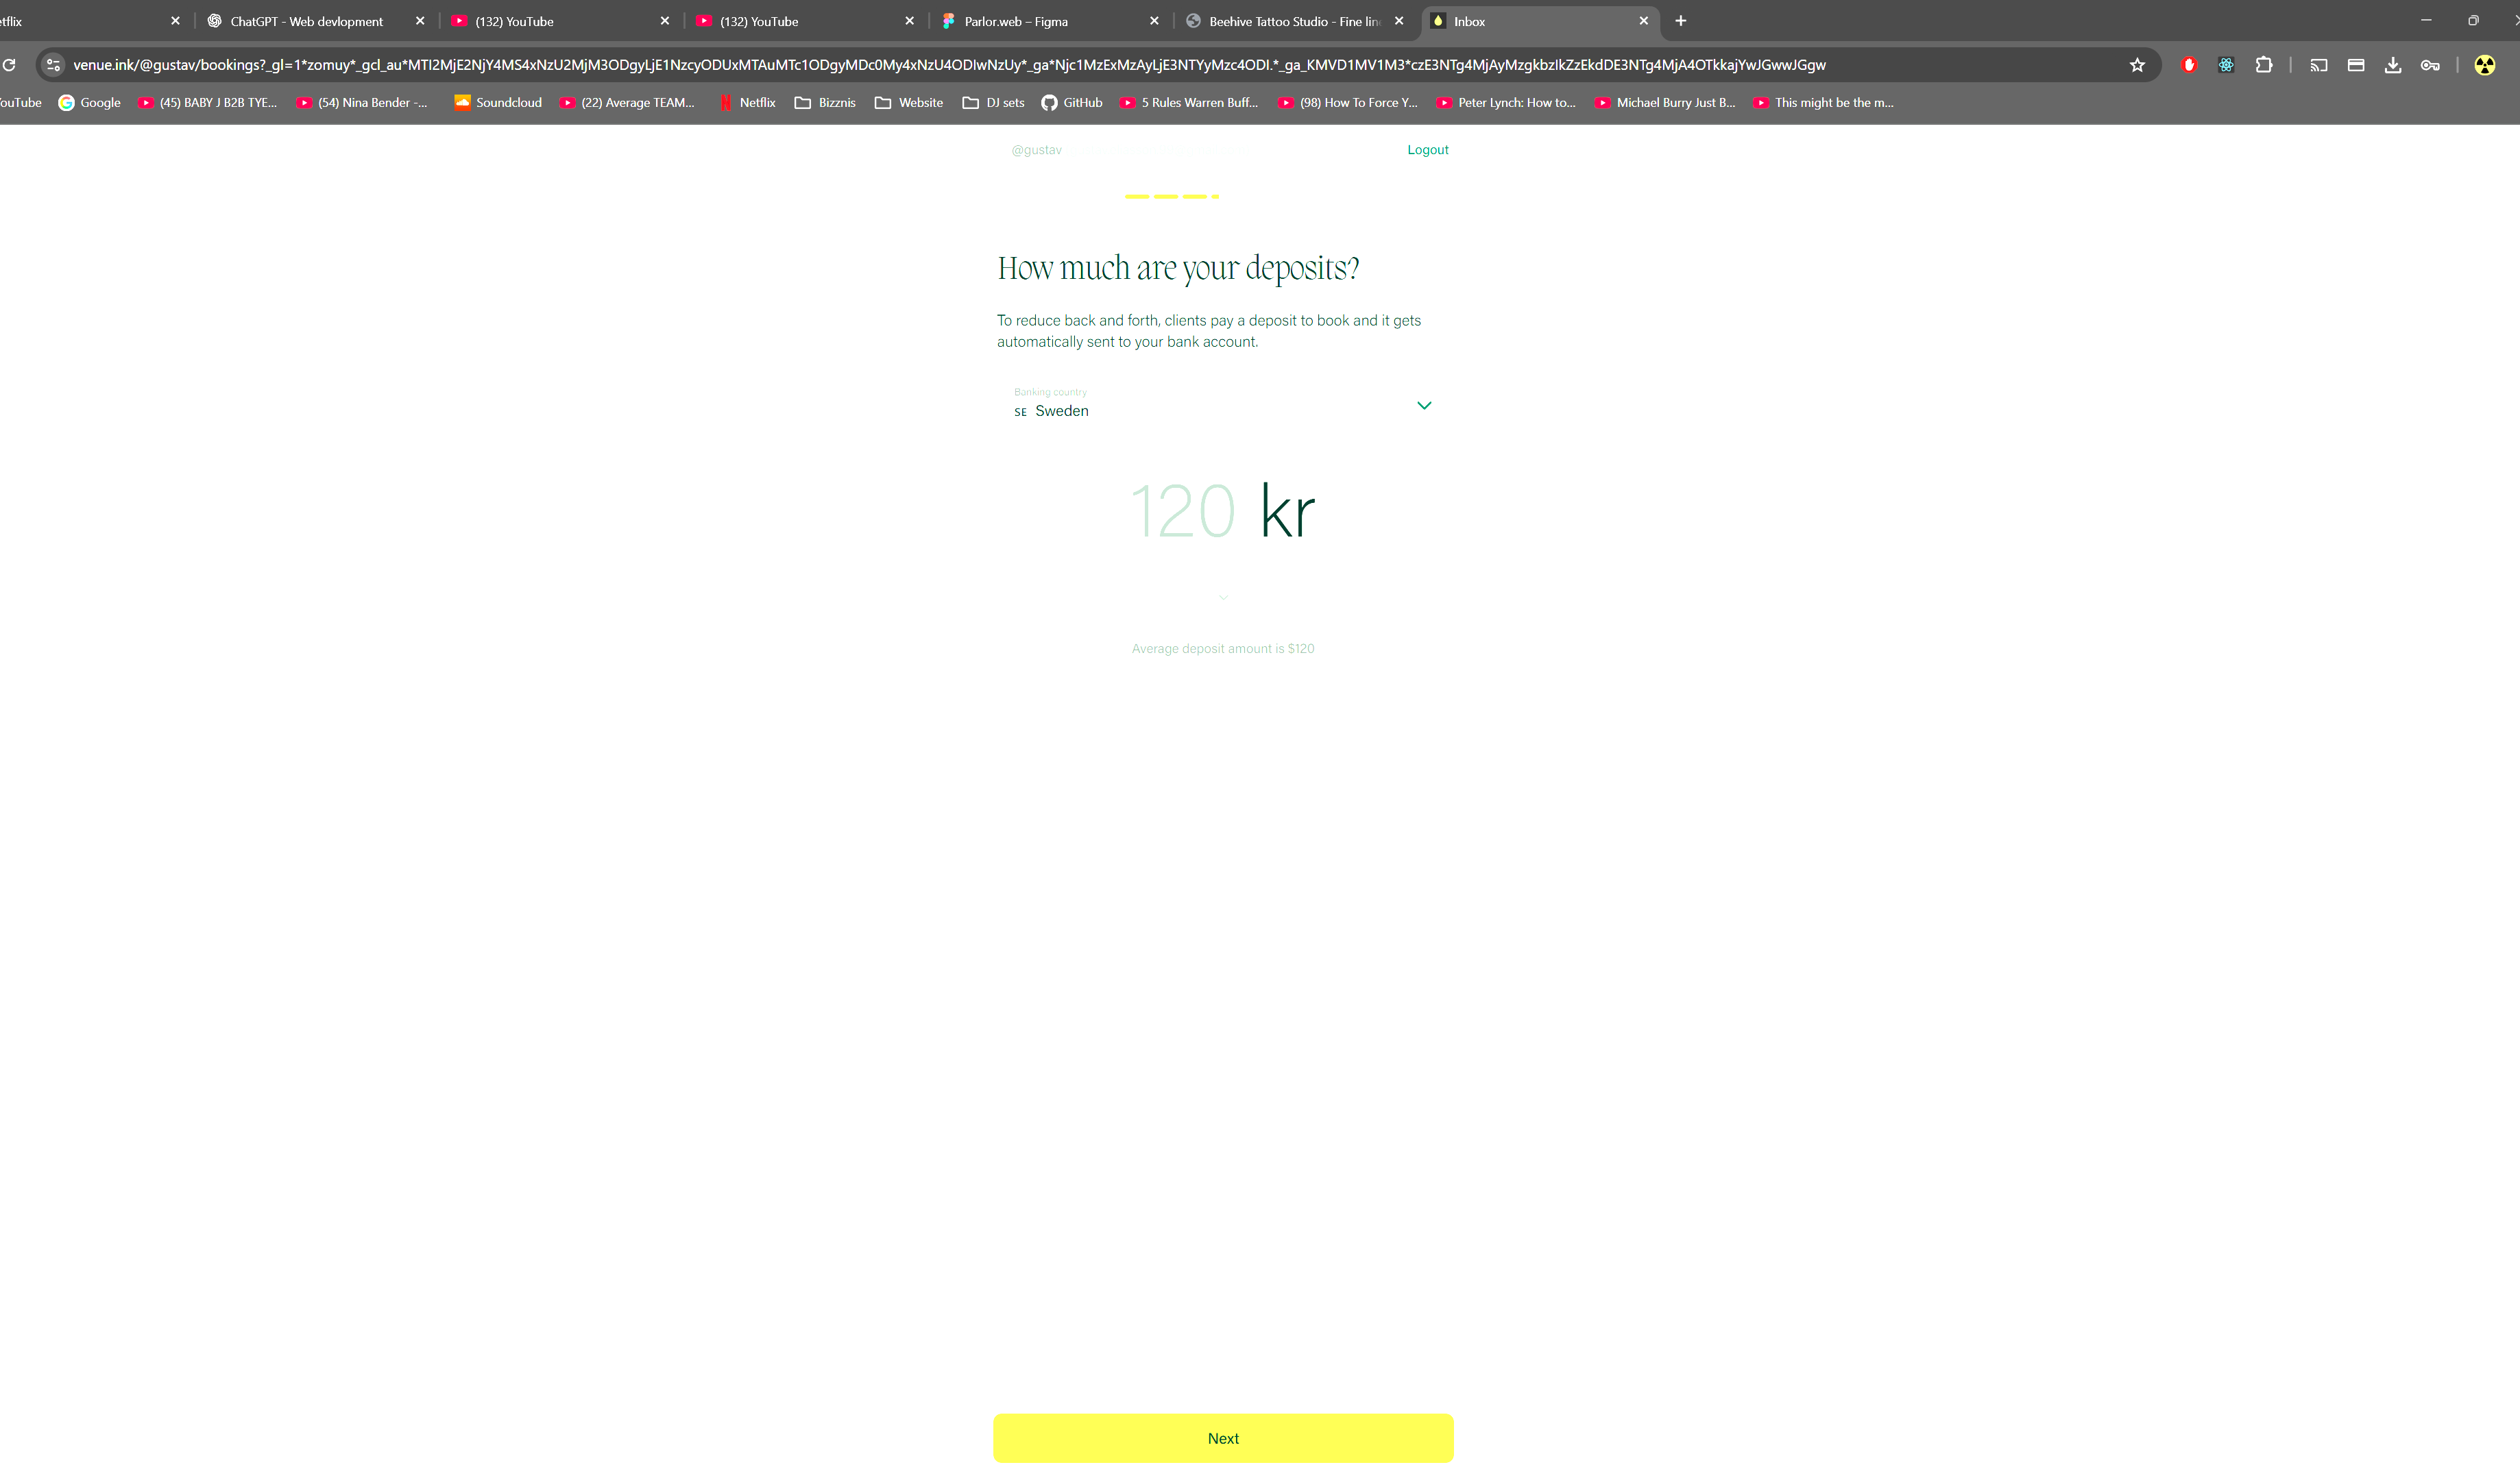This screenshot has width=2520, height=1478.
Task: Expand the small chevron below deposit amount
Action: click(1223, 598)
